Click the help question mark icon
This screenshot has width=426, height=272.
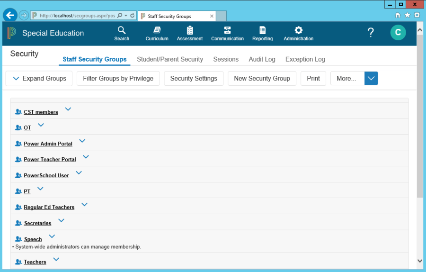[x=371, y=33]
